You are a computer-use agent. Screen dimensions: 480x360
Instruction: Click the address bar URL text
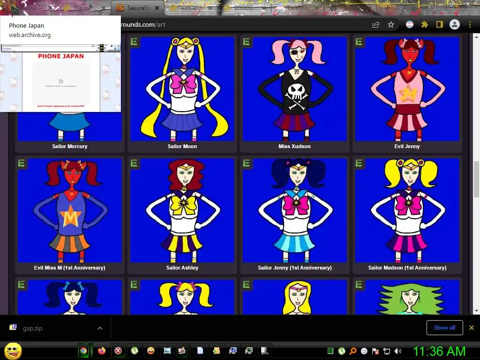(x=143, y=24)
